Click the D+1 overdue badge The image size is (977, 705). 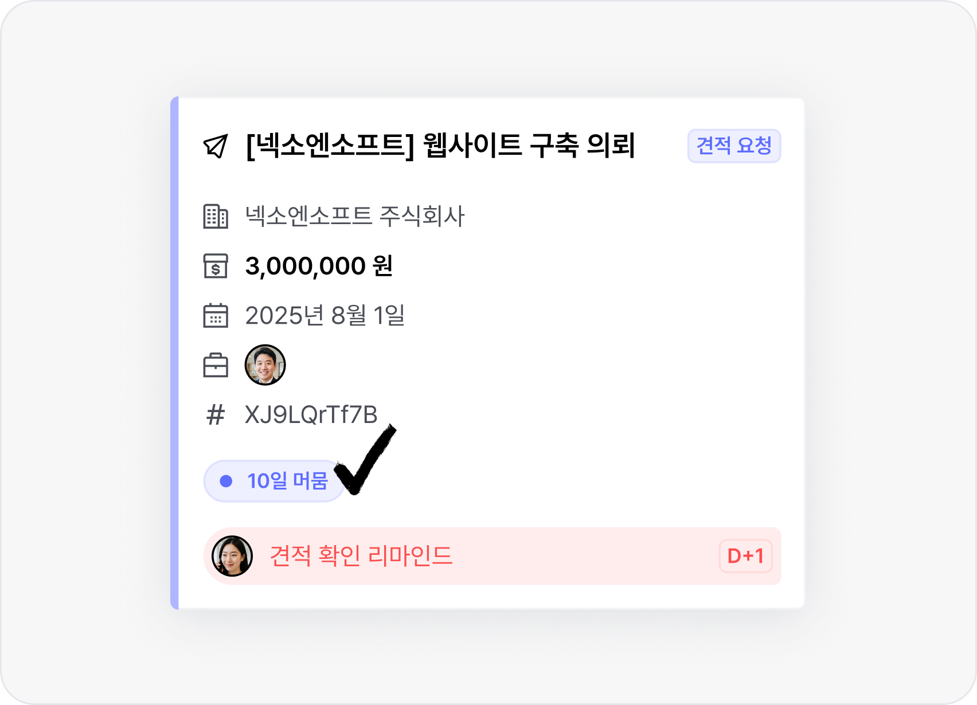tap(745, 556)
